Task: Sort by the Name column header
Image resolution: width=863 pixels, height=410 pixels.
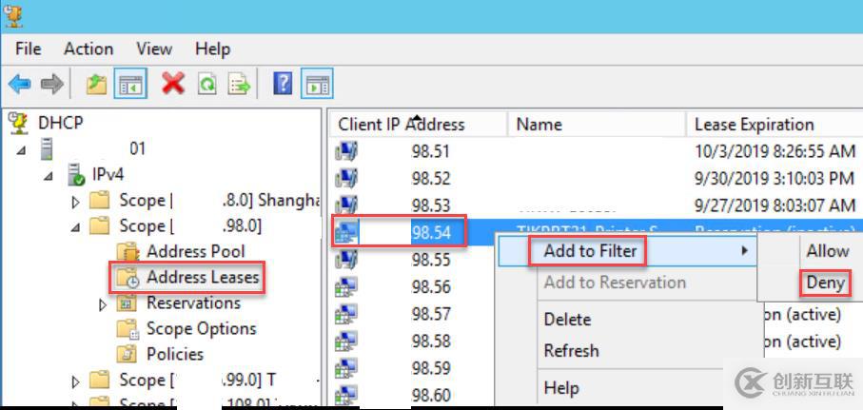Action: (x=596, y=125)
